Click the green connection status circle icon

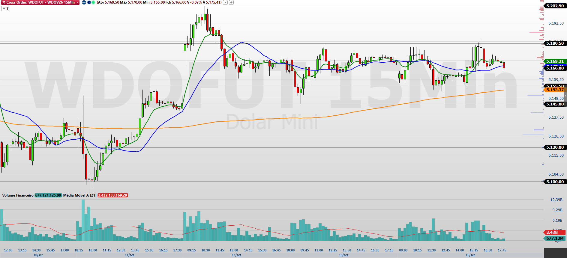click(93, 2)
